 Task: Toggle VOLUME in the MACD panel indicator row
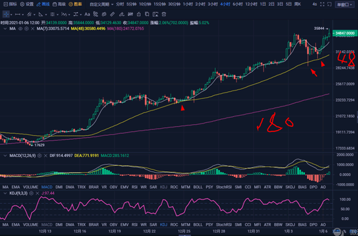point(30,187)
